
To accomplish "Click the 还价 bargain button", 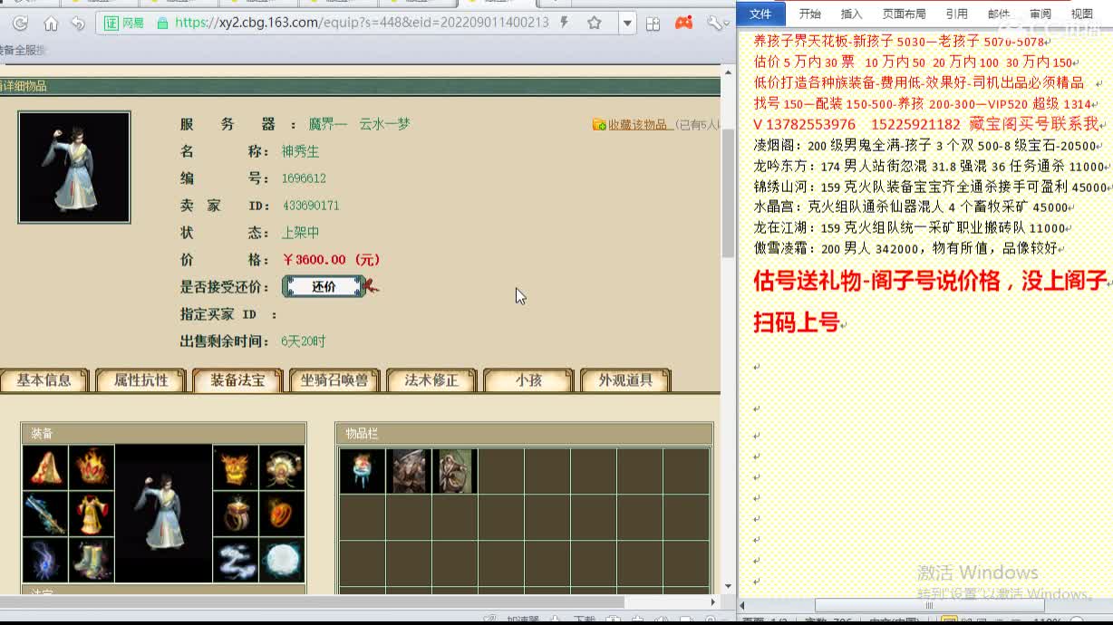I will point(324,287).
